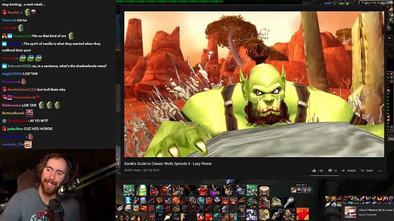Click the large silver key icon

[289, 203]
